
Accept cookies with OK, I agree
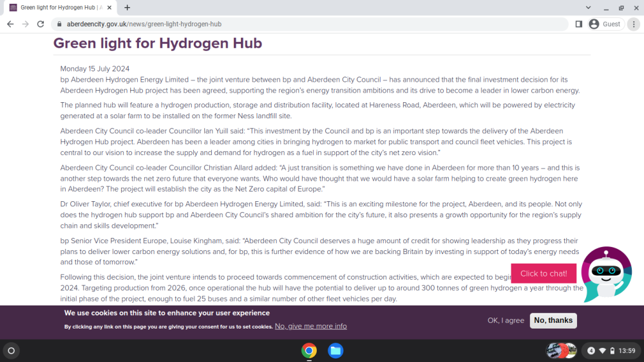(506, 321)
